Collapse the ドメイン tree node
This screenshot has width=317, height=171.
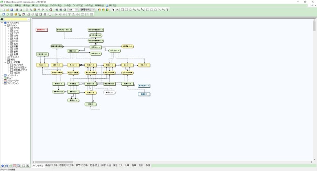pos(5,25)
